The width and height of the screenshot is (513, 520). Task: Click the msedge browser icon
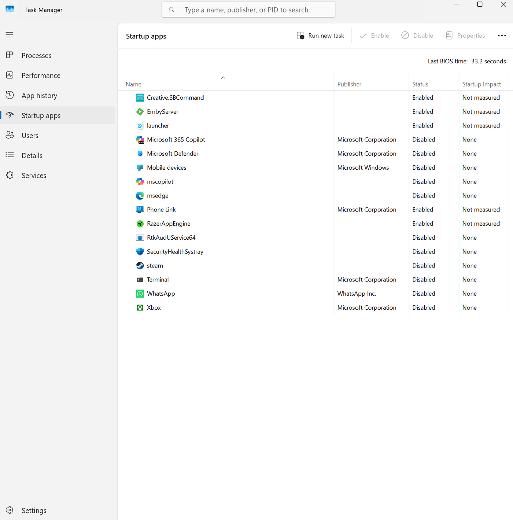tap(140, 196)
